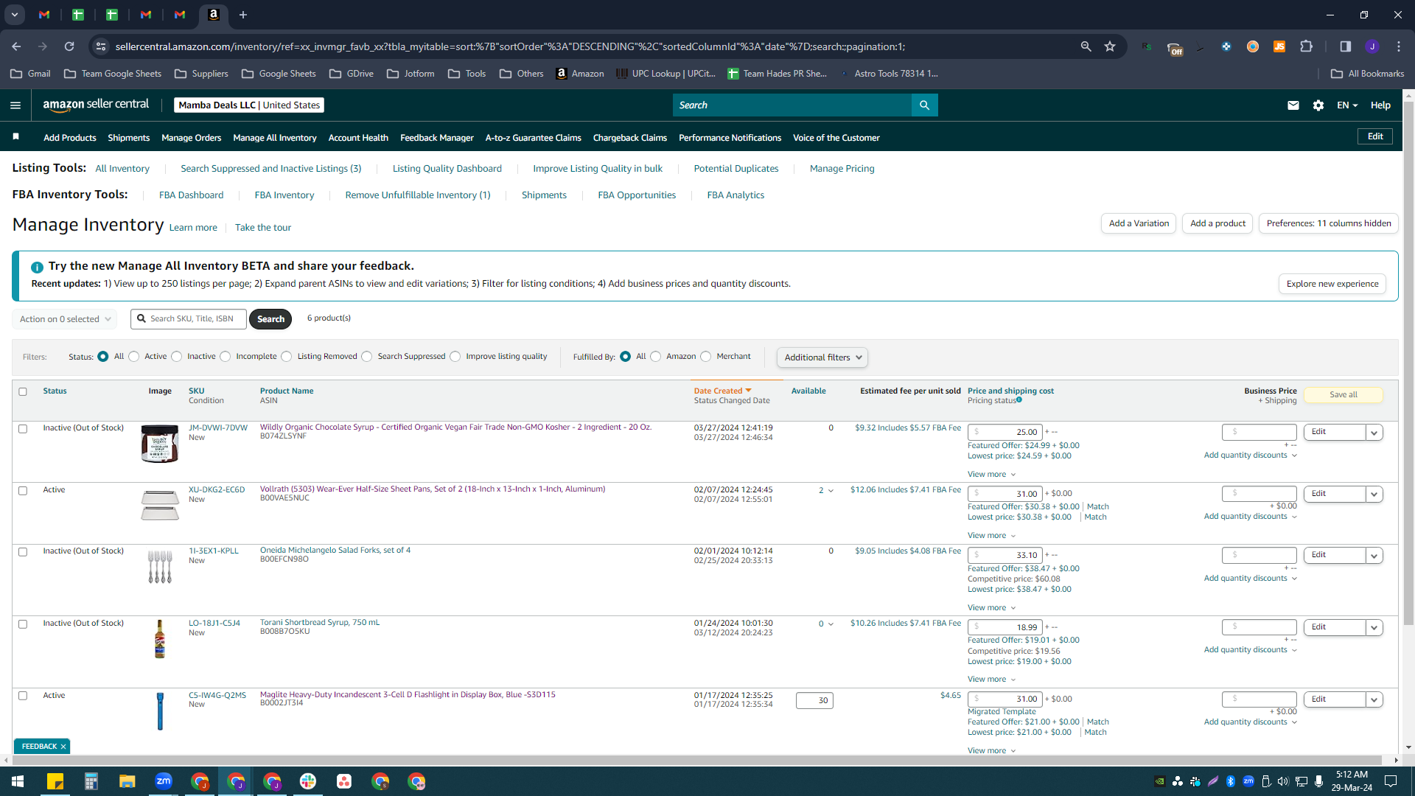Open the Shipments menu item
Image resolution: width=1415 pixels, height=796 pixels.
(x=129, y=138)
